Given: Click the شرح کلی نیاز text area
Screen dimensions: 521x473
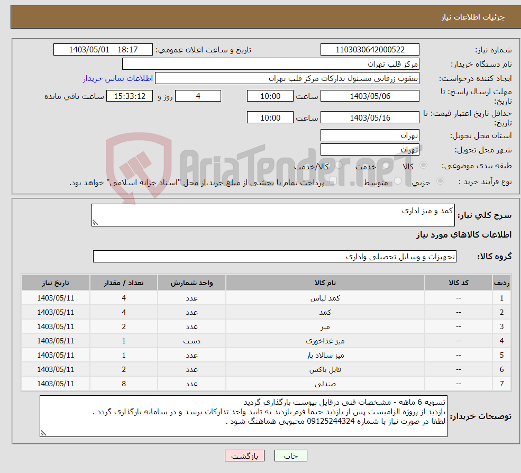Looking at the screenshot, I should pos(273,215).
